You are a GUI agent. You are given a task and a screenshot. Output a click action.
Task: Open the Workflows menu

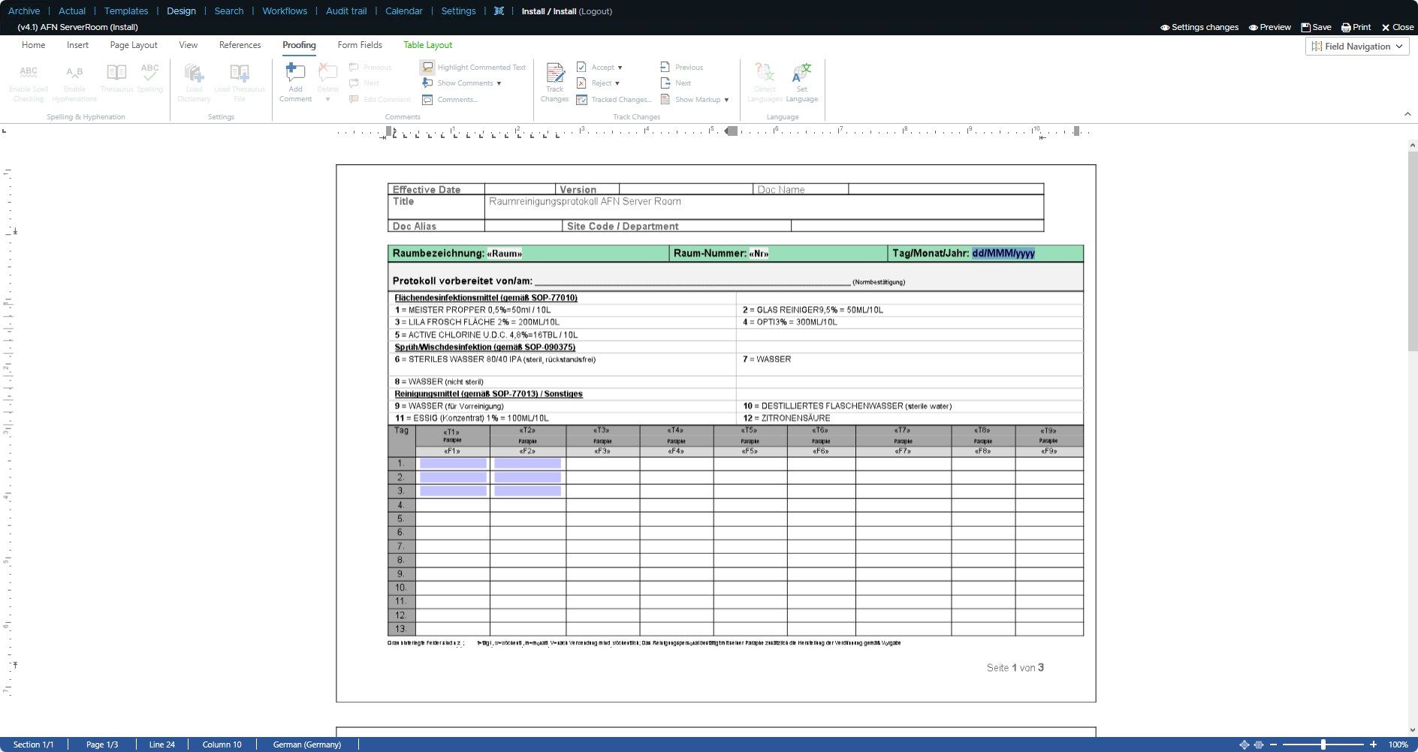285,11
